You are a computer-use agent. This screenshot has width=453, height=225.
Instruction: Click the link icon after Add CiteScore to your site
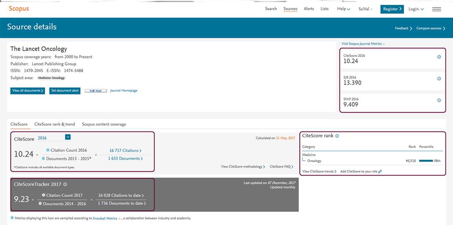(380, 172)
